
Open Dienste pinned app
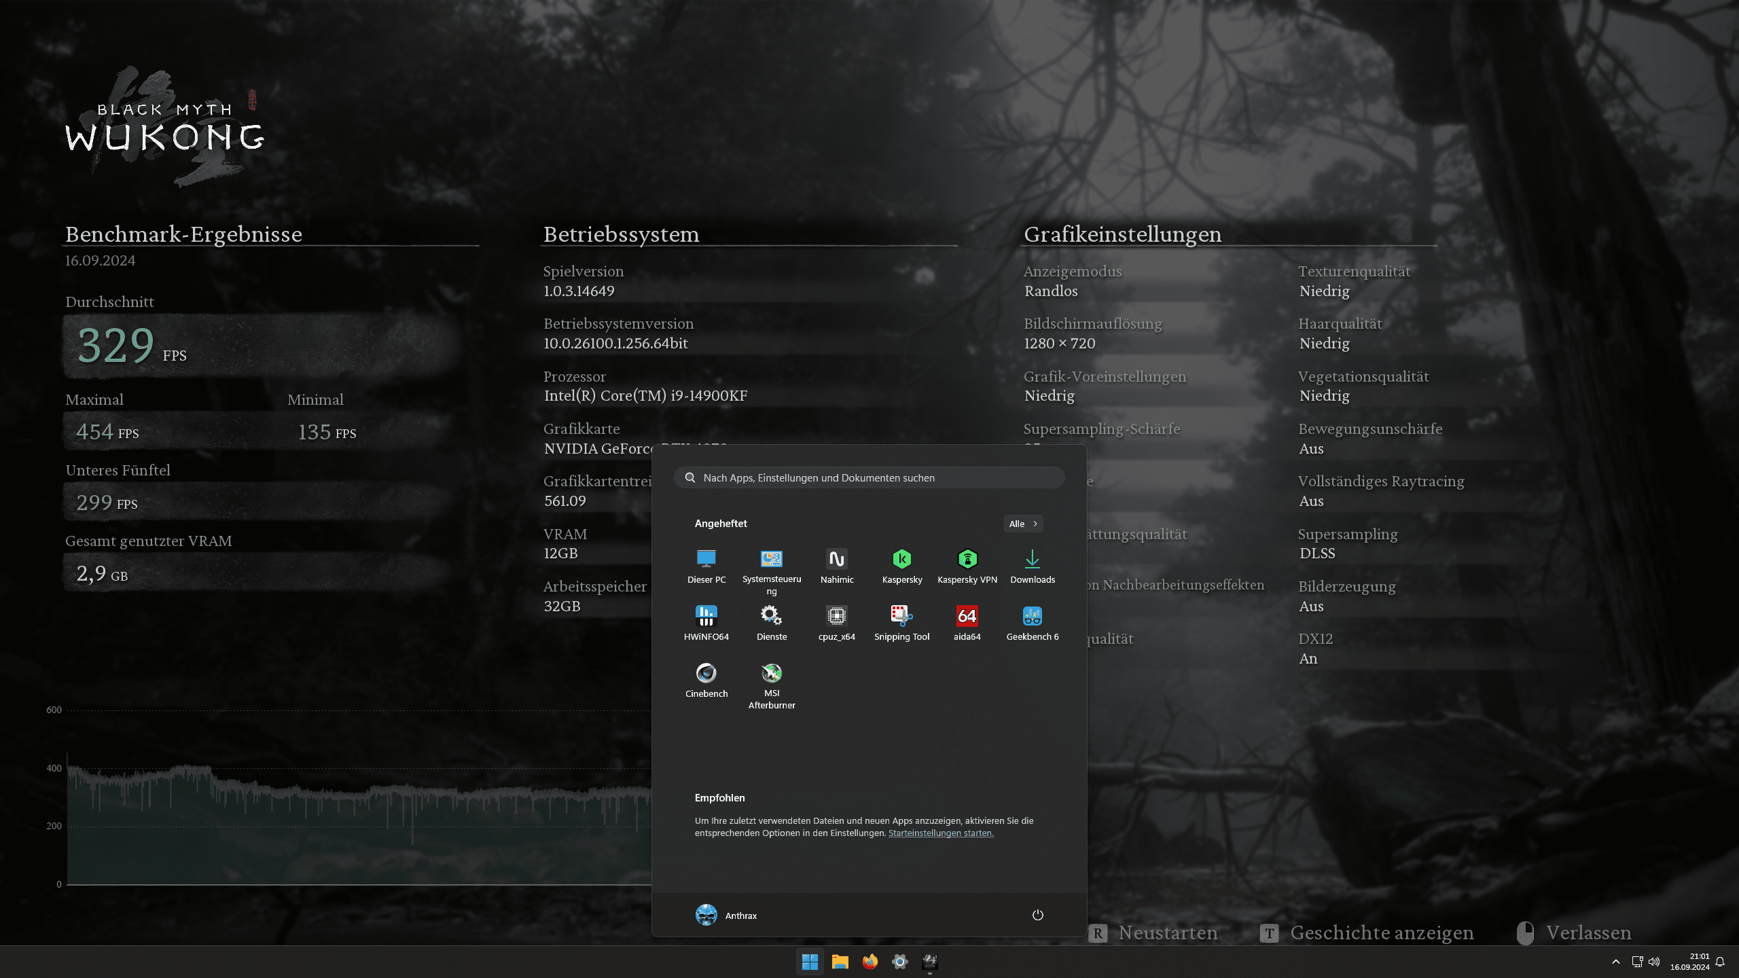pos(771,623)
